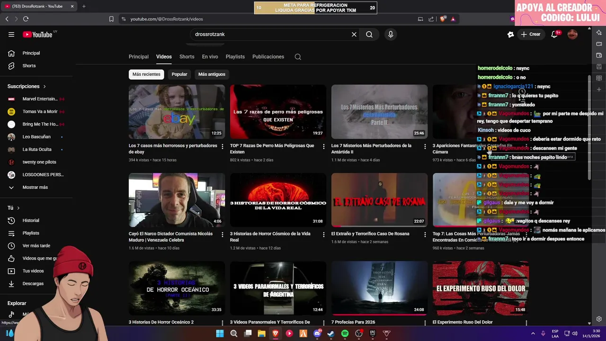Screen dimensions: 606x341
Task: Open the Brave Rewards triangle icon
Action: [453, 19]
